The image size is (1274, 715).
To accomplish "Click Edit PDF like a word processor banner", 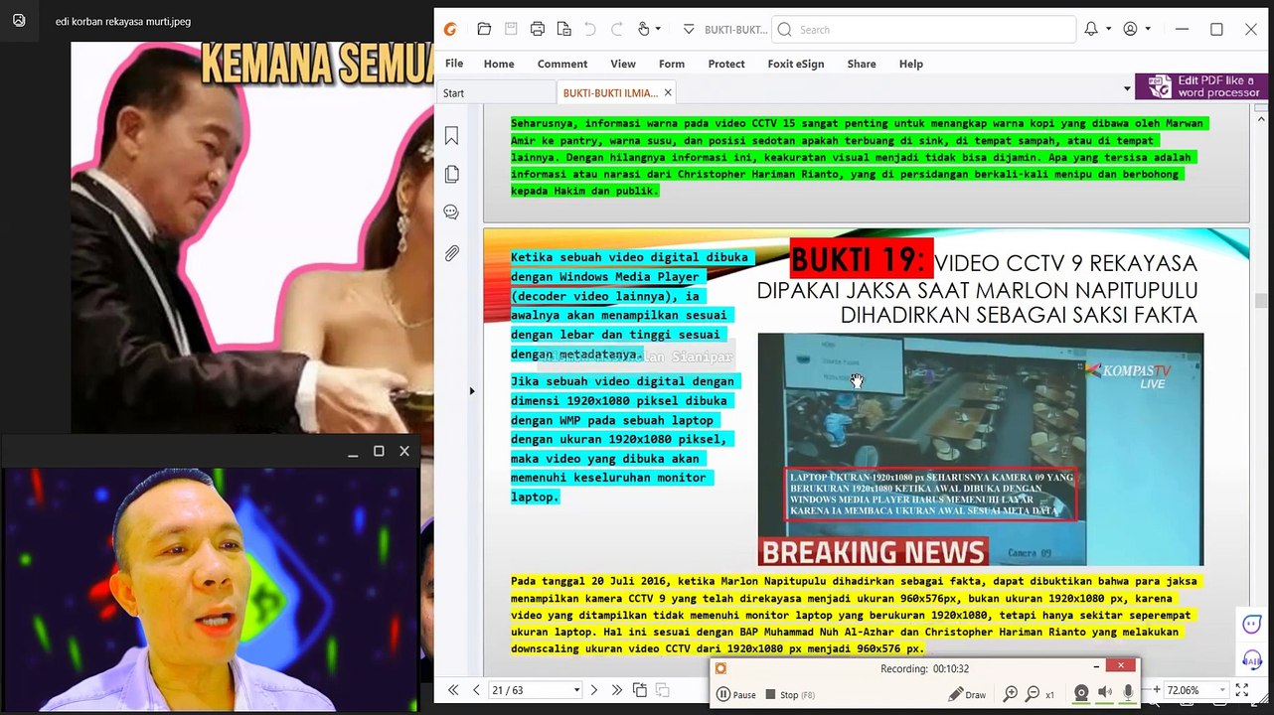I will coord(1200,86).
